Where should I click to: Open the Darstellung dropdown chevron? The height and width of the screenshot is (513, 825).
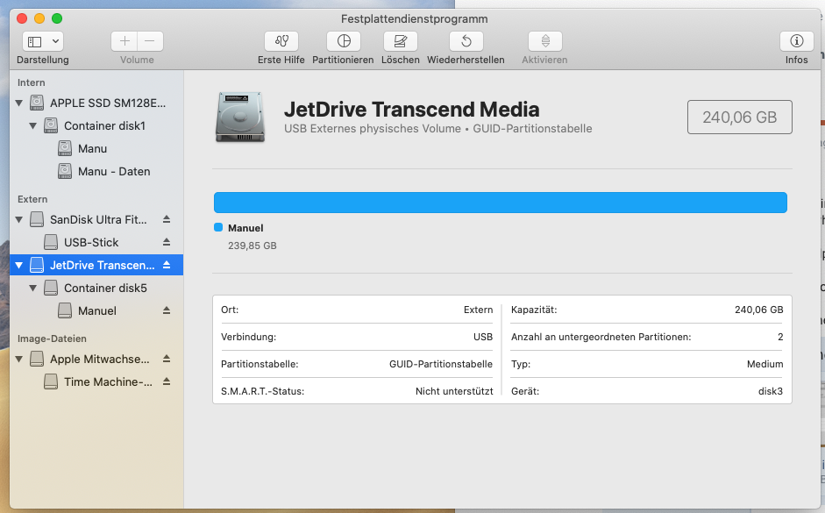pos(55,41)
